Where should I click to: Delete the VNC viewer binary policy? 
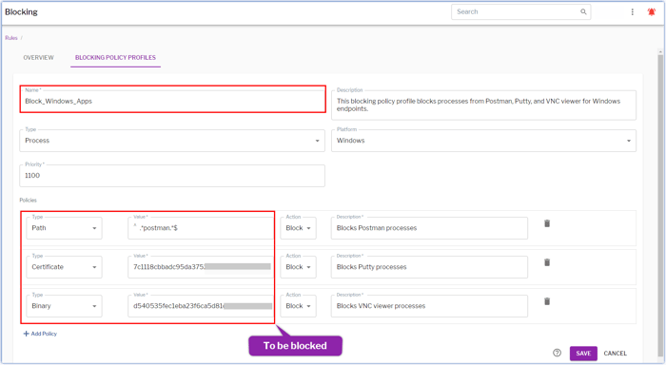point(547,301)
